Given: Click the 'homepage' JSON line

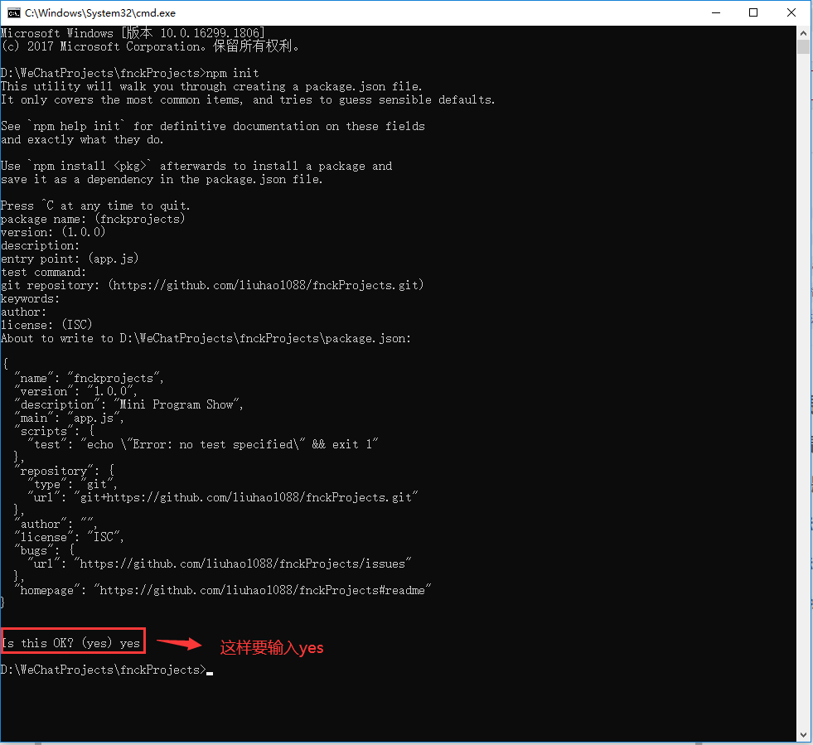Looking at the screenshot, I should (223, 591).
